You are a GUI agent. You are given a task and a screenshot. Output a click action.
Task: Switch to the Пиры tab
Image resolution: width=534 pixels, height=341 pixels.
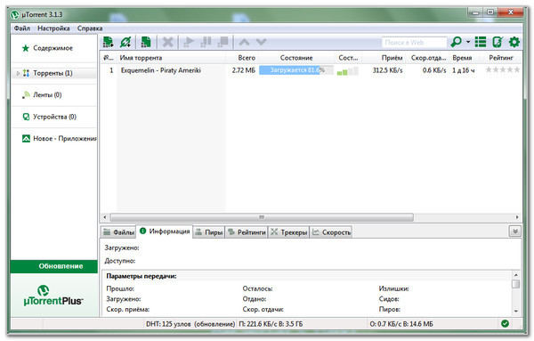point(209,232)
